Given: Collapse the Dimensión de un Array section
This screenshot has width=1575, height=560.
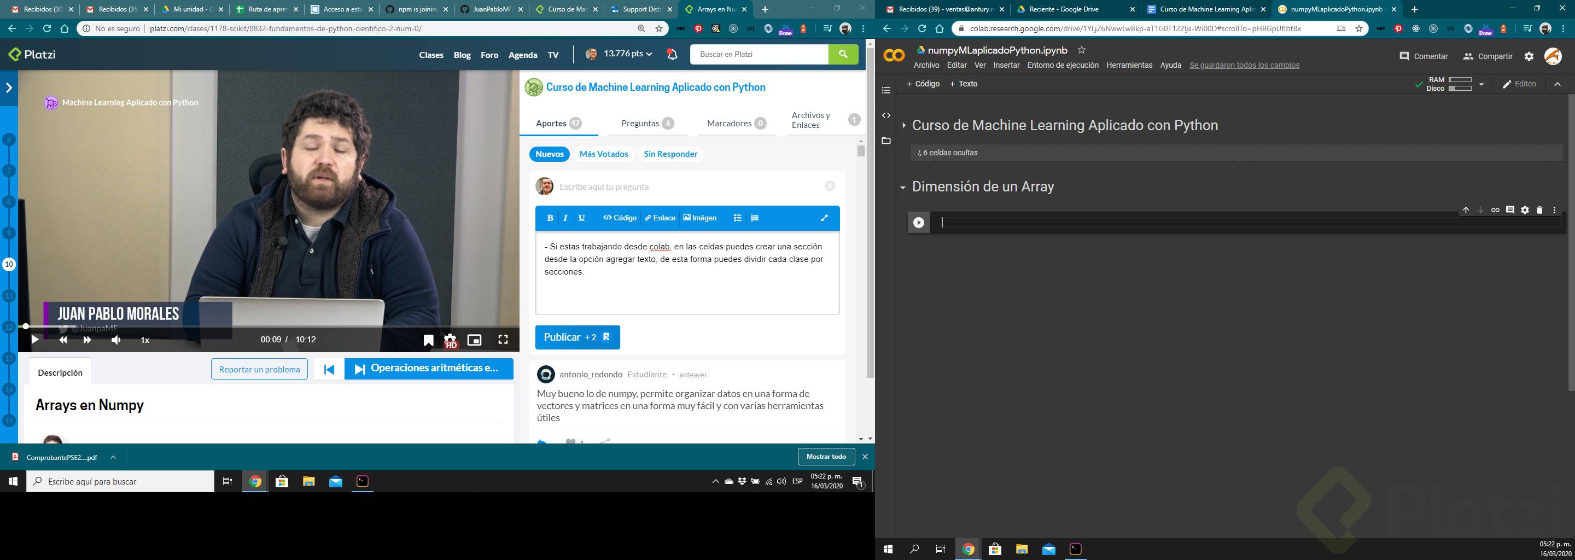Looking at the screenshot, I should [902, 187].
